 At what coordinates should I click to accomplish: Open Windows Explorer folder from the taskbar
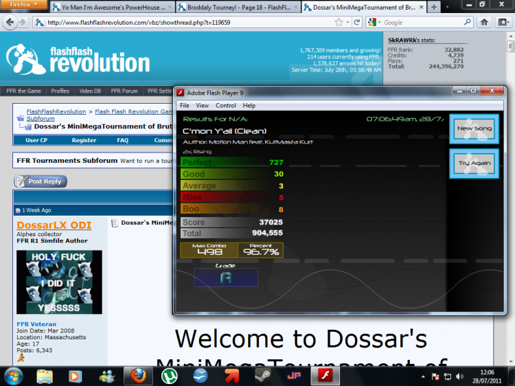tap(45, 376)
